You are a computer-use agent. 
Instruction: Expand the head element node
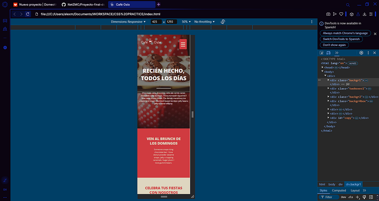pyautogui.click(x=323, y=67)
